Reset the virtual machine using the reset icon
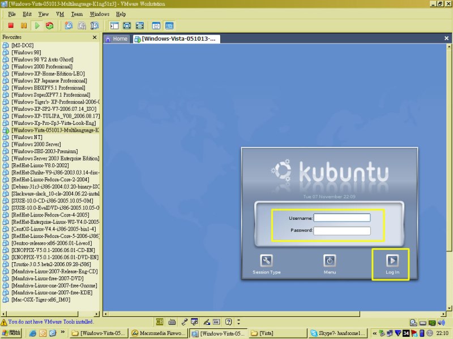The image size is (453, 339). point(50,25)
